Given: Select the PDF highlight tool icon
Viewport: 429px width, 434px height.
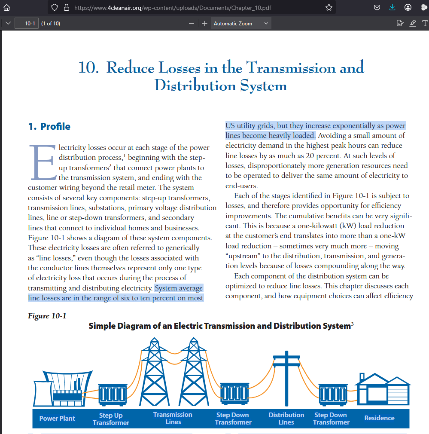Looking at the screenshot, I should (413, 23).
